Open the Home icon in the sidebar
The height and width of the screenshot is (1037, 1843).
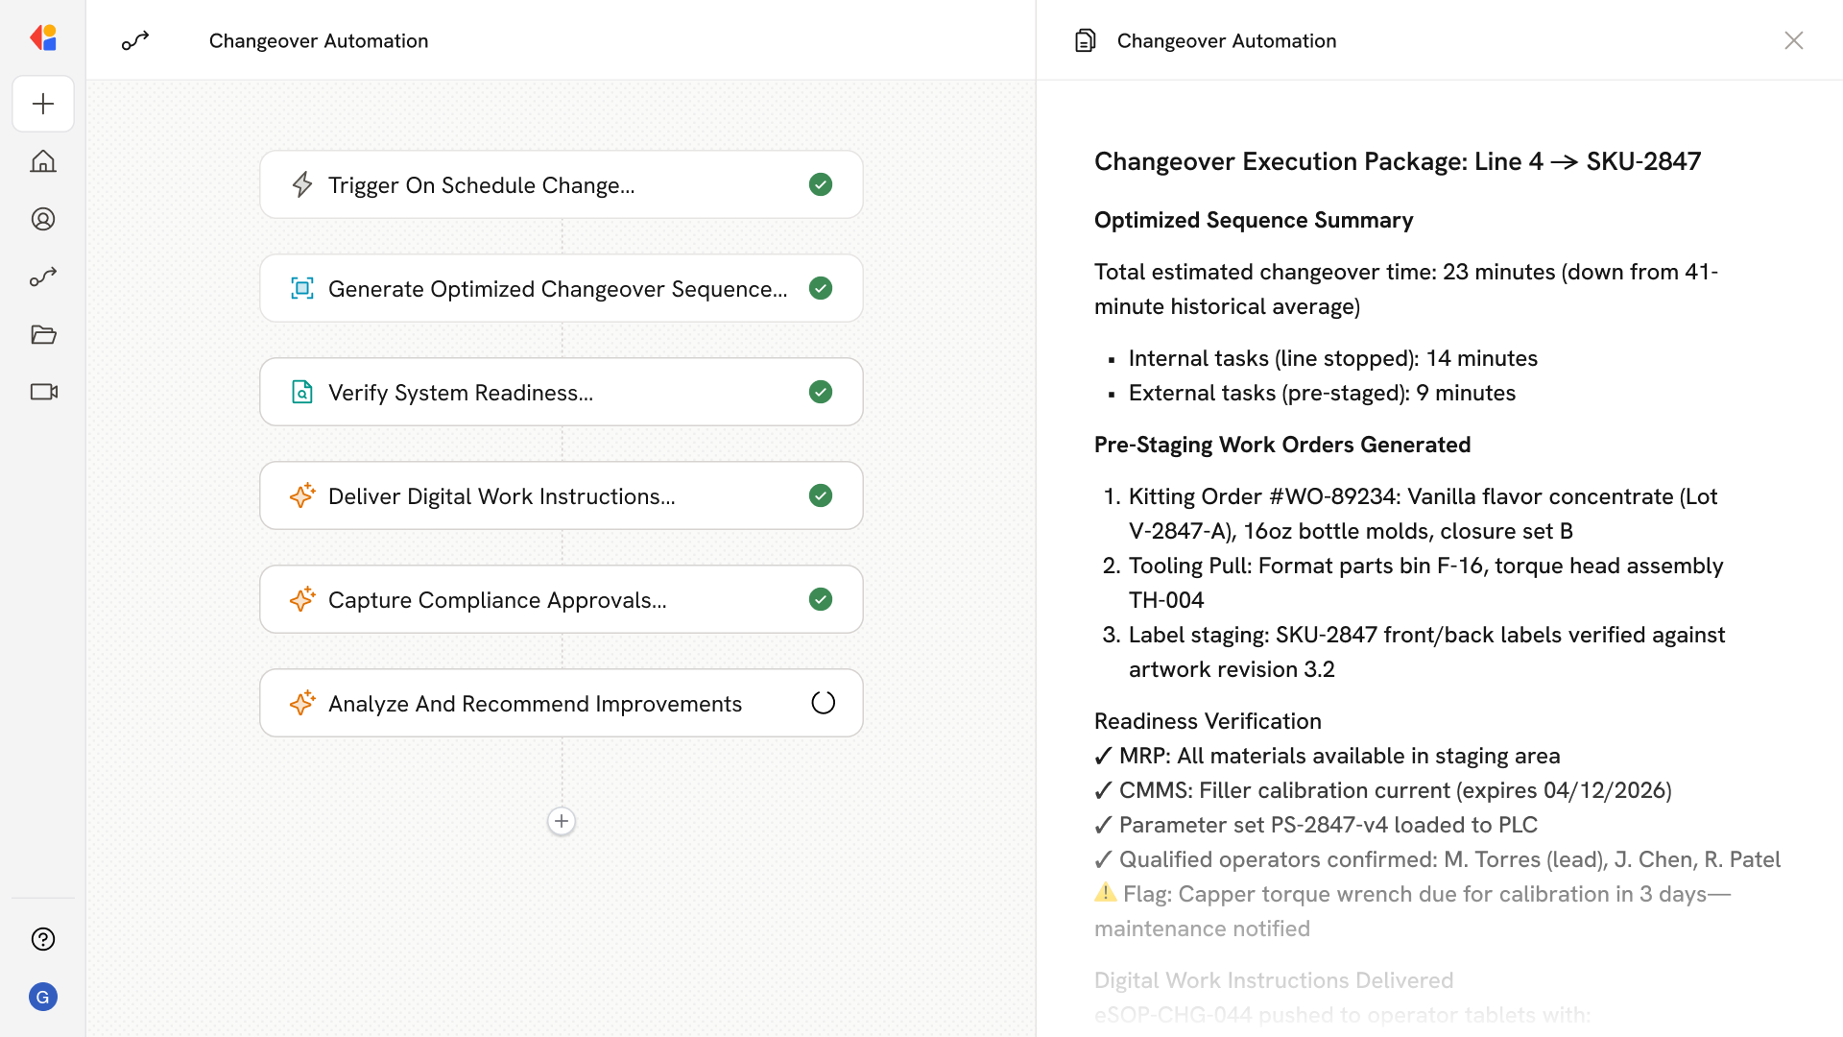(43, 161)
